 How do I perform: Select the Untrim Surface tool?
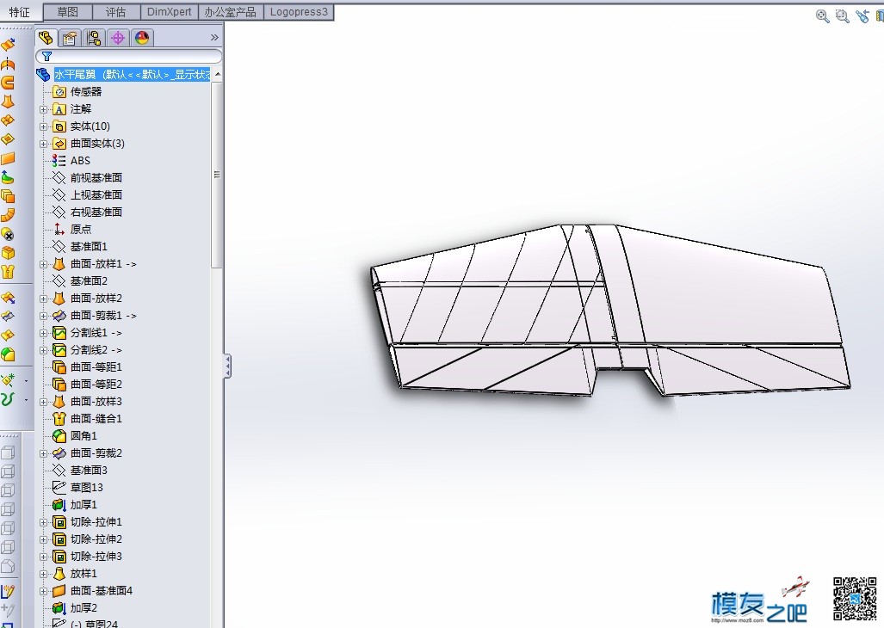(8, 336)
